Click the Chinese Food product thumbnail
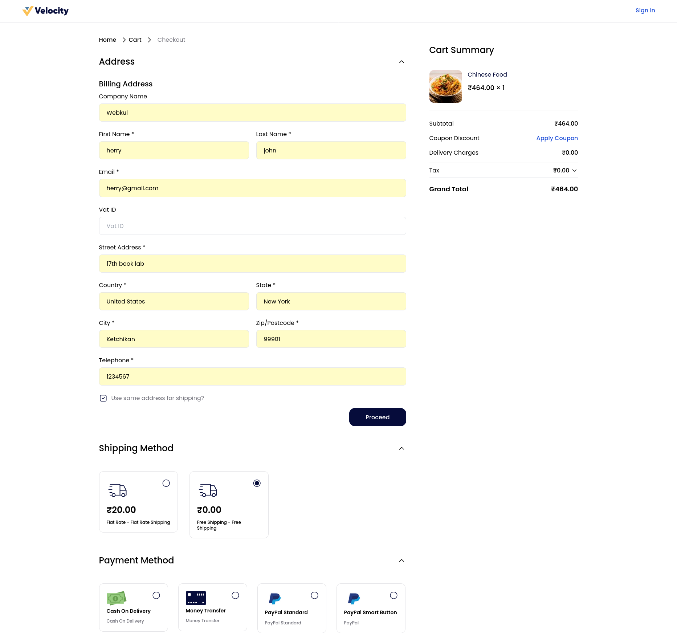Image resolution: width=677 pixels, height=644 pixels. [x=445, y=86]
